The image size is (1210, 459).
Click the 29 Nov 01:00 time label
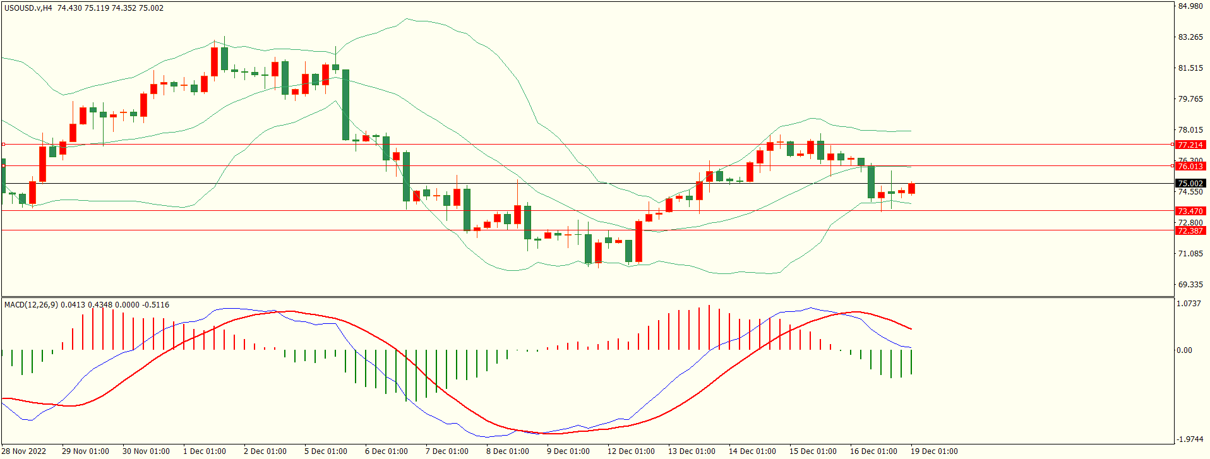coord(85,451)
